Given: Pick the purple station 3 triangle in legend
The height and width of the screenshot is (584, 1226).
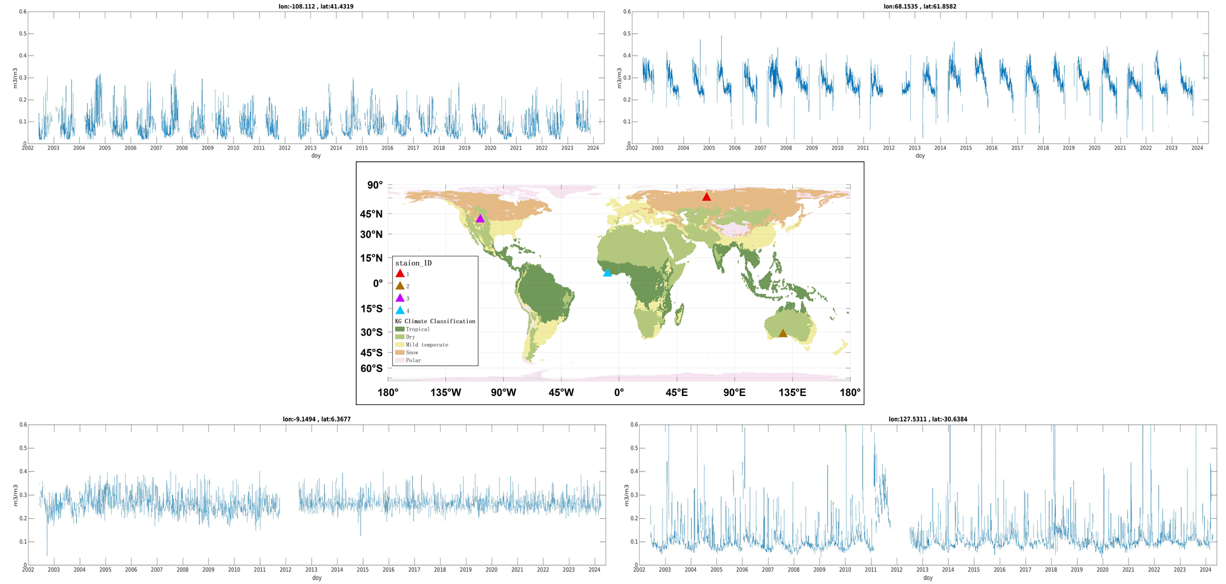Looking at the screenshot, I should pos(400,298).
